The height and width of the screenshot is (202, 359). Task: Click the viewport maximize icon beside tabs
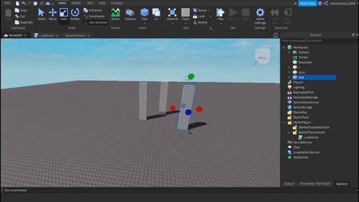click(275, 35)
